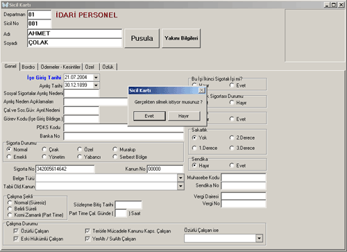
Task: Toggle YerAltı / SuAltı Çalışan checkbox
Action: click(x=87, y=239)
